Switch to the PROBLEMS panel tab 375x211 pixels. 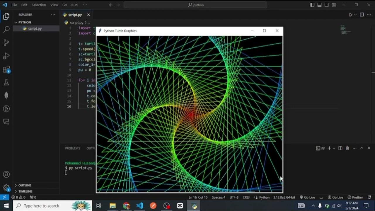pos(72,148)
